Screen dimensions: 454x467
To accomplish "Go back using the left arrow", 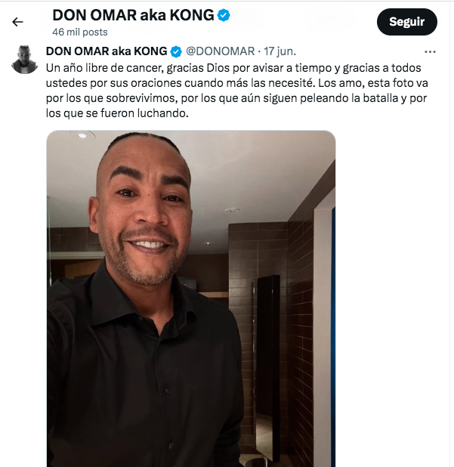I will (x=17, y=22).
